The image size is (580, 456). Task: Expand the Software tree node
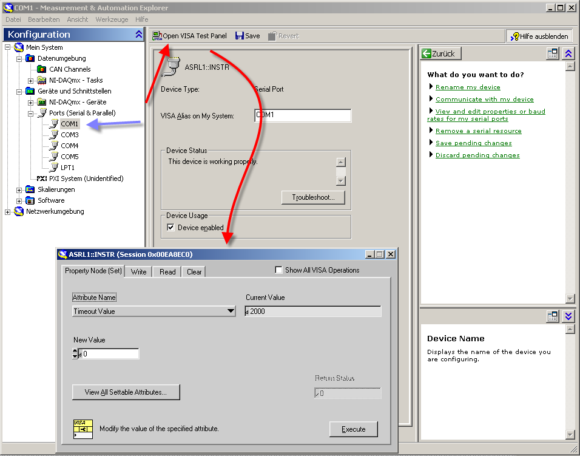click(19, 200)
